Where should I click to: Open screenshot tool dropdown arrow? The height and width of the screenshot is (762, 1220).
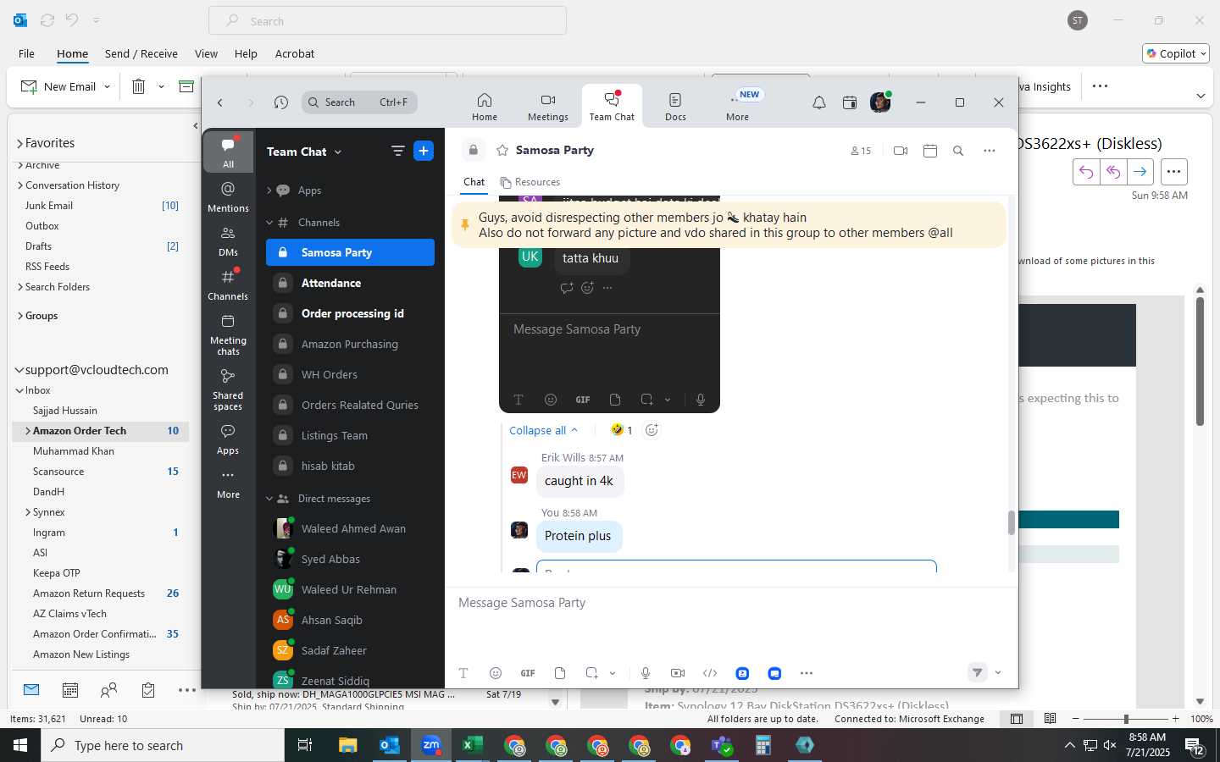pos(612,673)
